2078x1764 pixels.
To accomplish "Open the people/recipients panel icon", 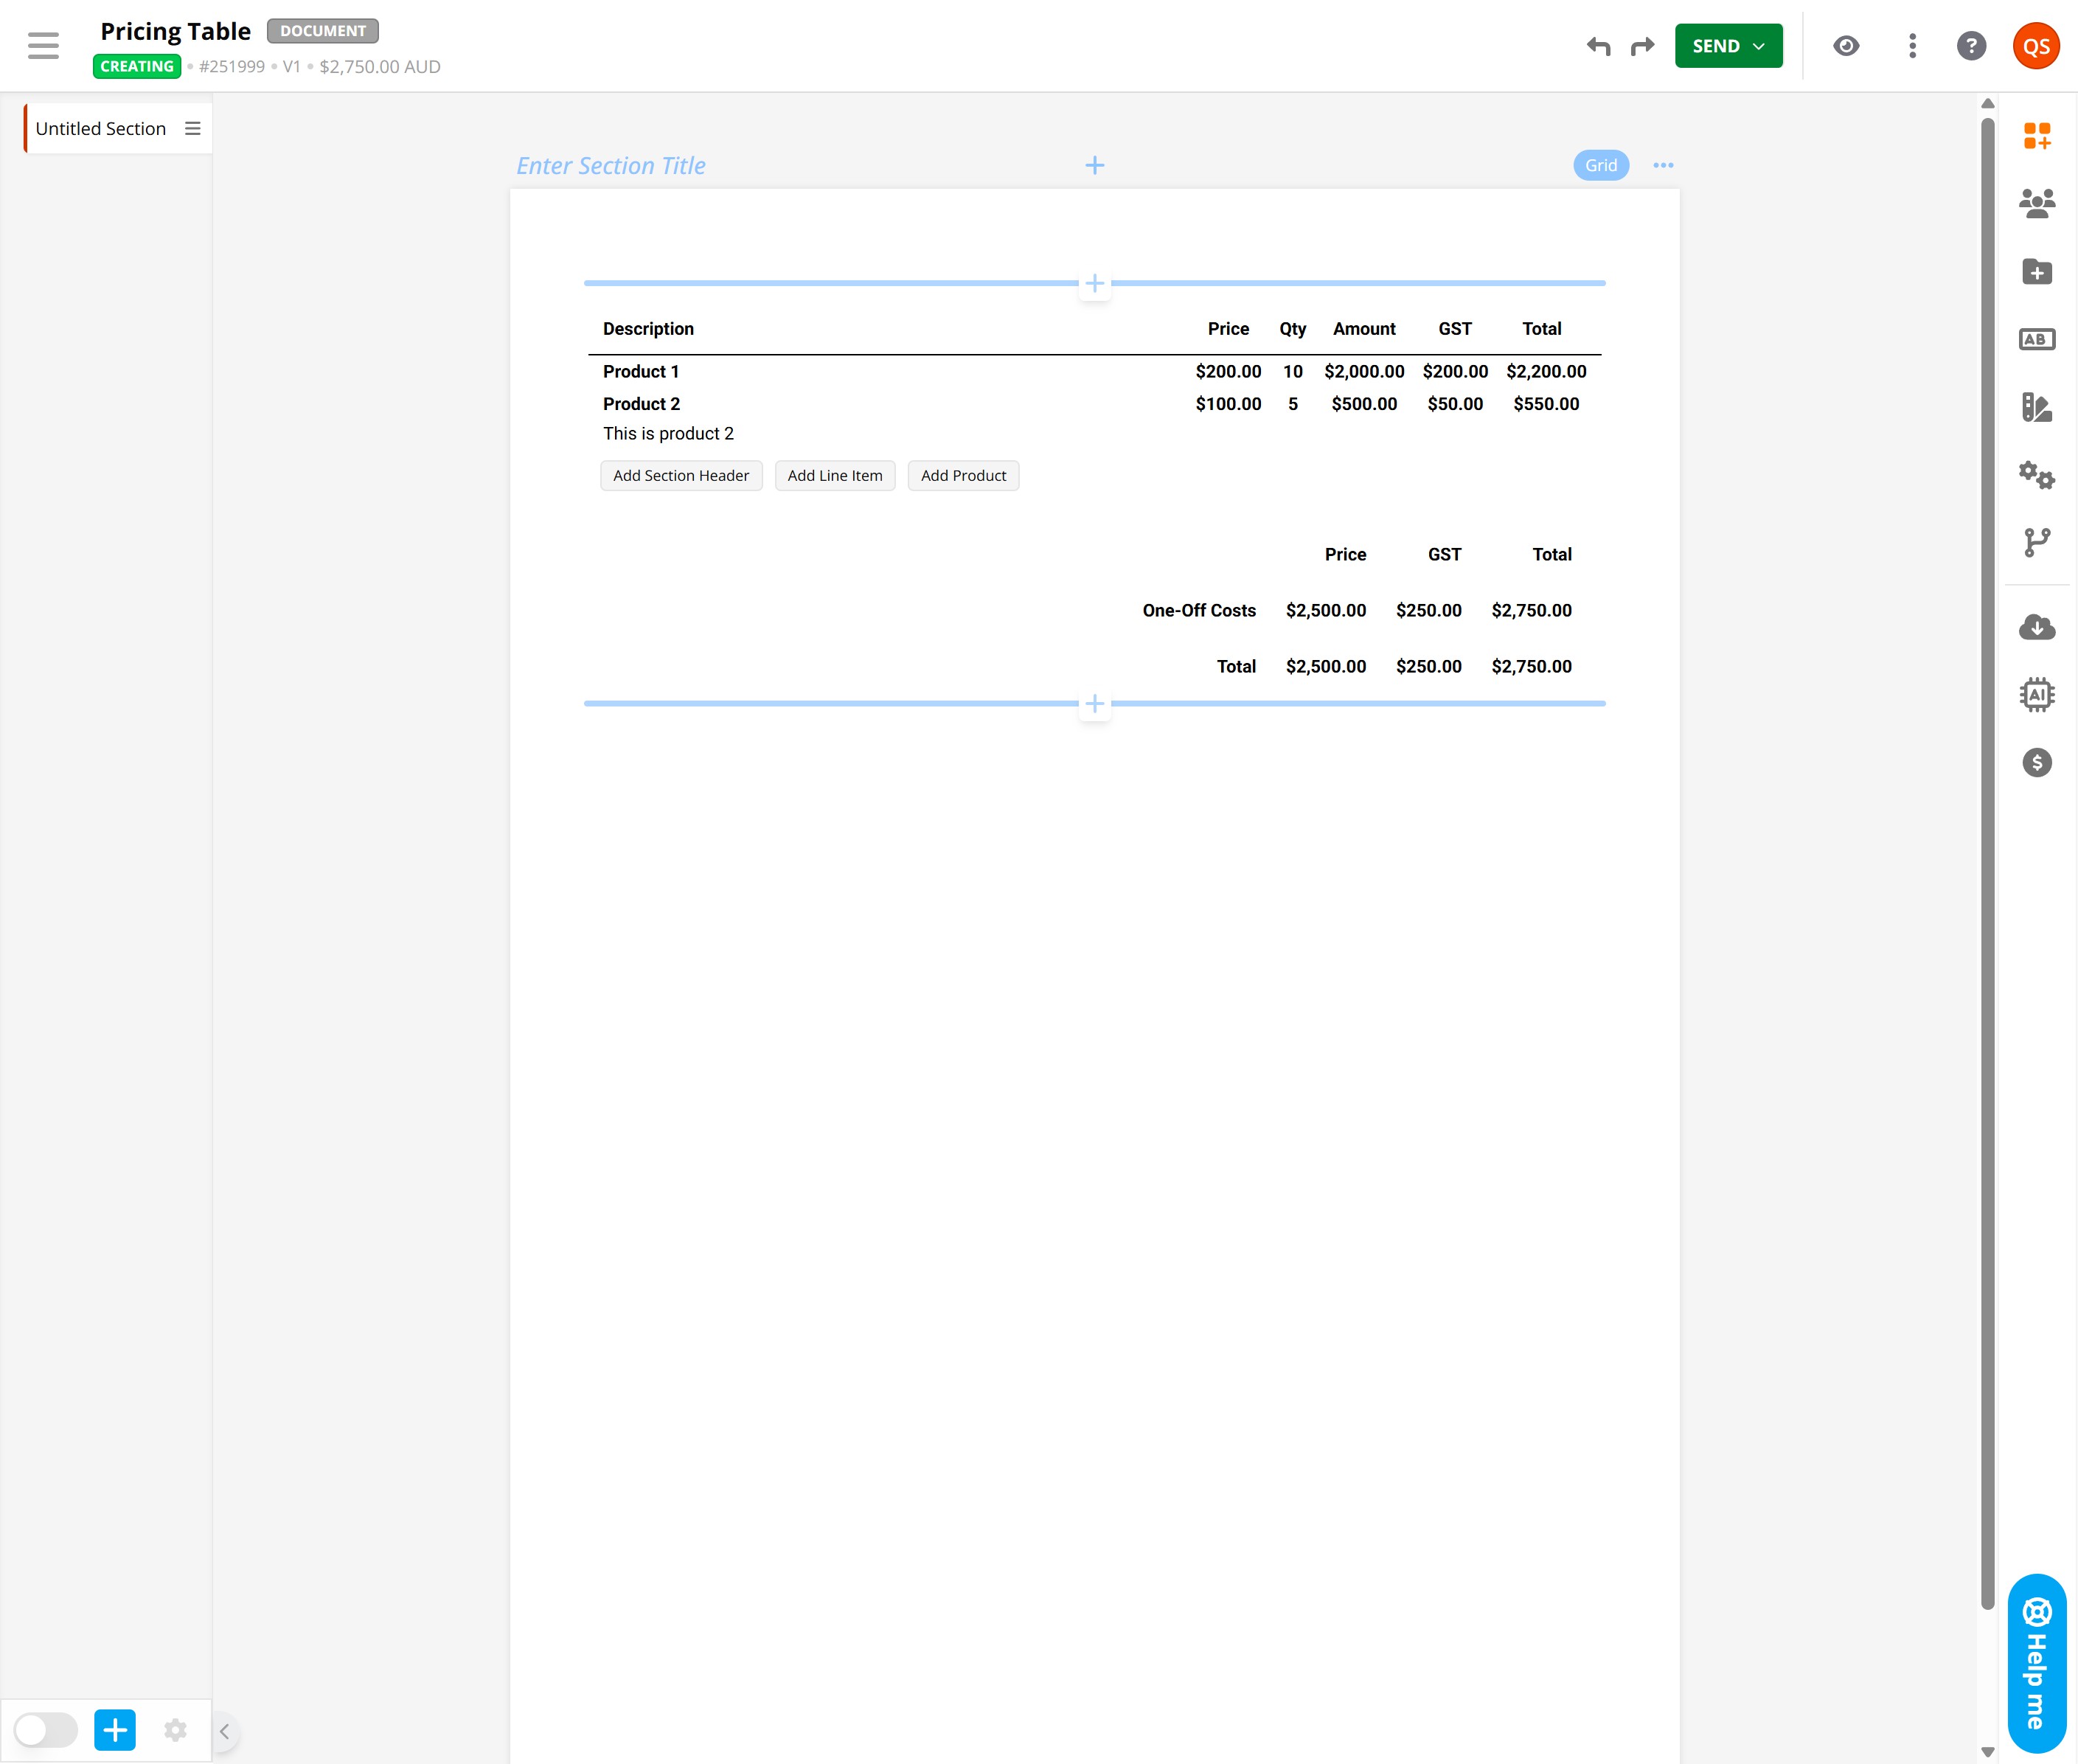I will [2036, 204].
